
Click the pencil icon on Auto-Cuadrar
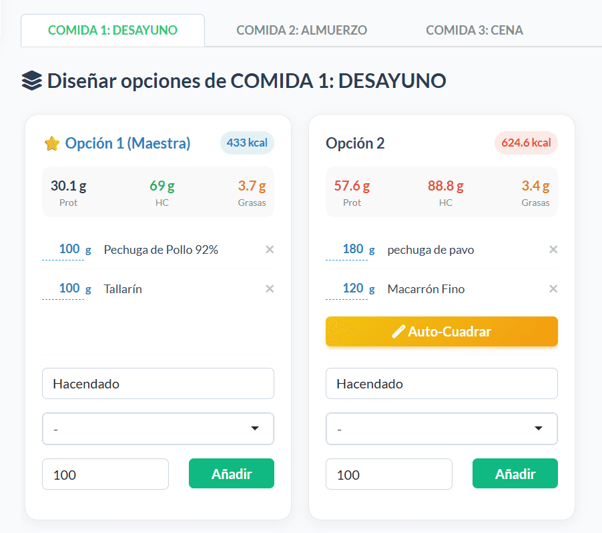pyautogui.click(x=398, y=331)
